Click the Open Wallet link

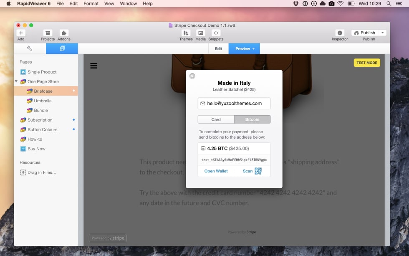point(216,171)
